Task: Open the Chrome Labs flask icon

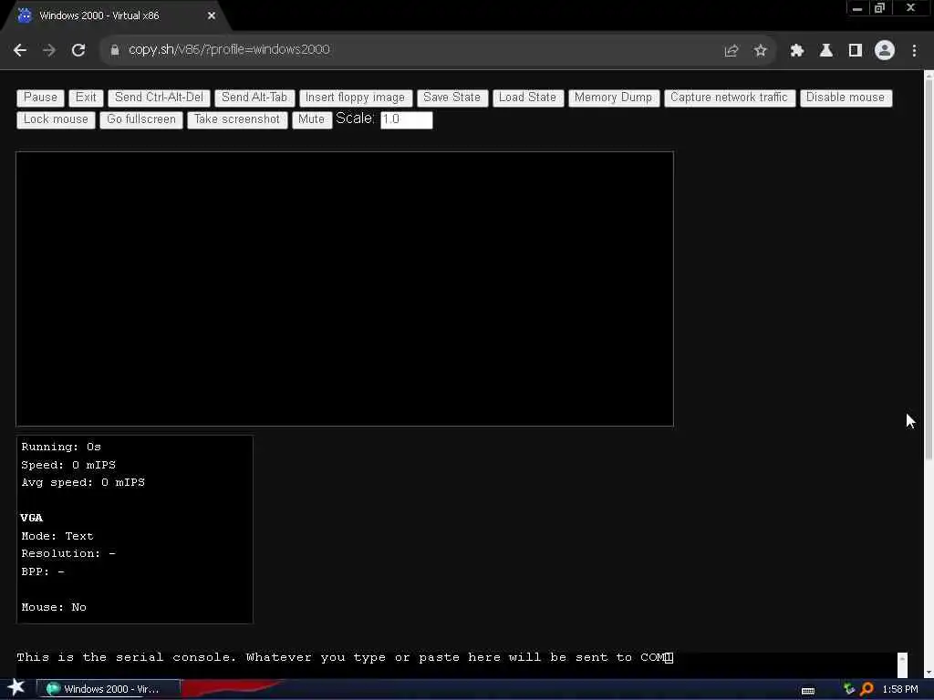Action: [x=826, y=51]
